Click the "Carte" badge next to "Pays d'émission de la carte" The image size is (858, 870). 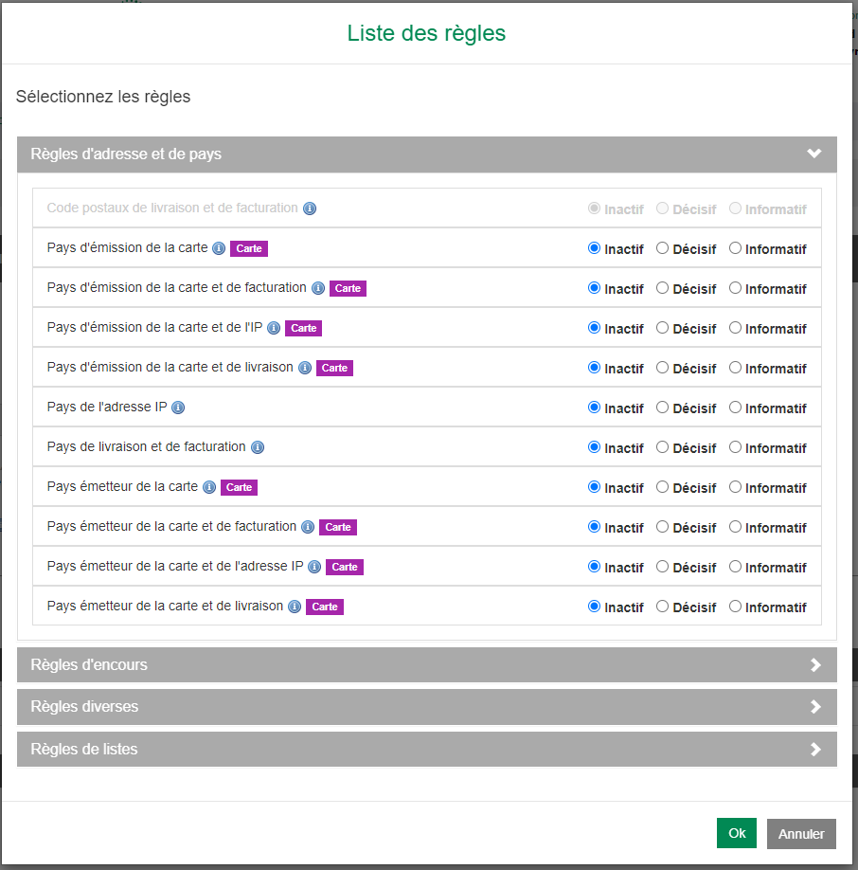click(248, 248)
